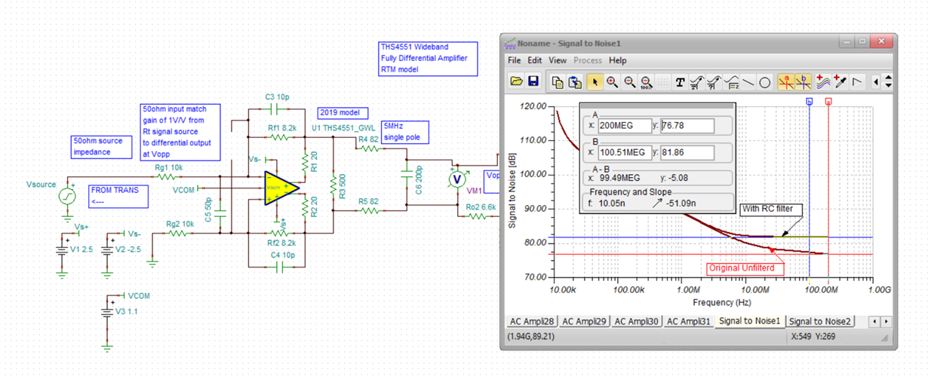The height and width of the screenshot is (376, 928).
Task: Switch to the AC Ampli31 tab
Action: 687,322
